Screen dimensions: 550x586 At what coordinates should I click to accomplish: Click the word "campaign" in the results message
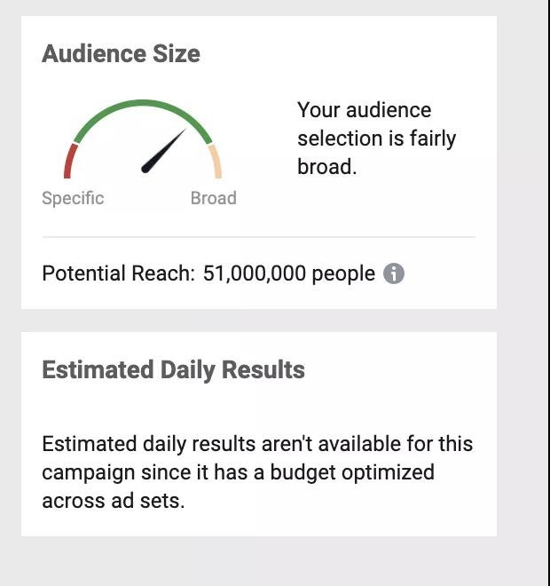tap(85, 471)
